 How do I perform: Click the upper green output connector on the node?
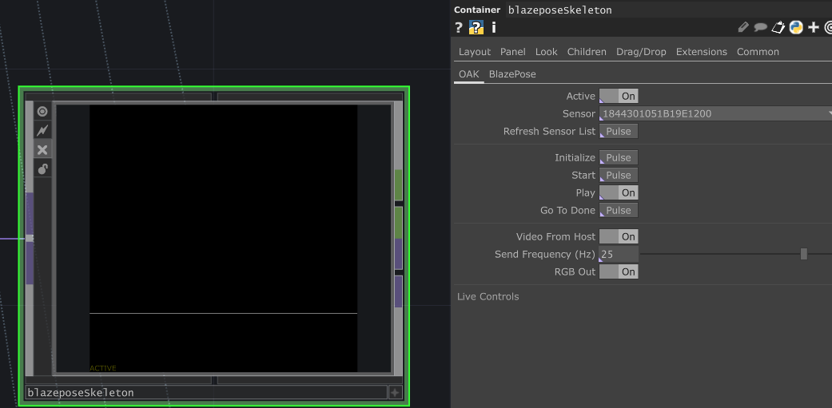[399, 185]
